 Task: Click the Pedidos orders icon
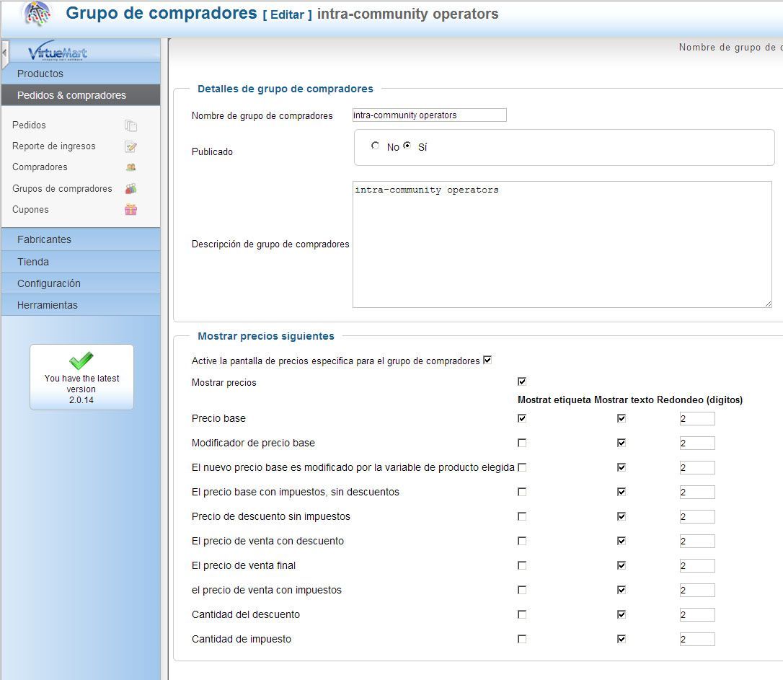(x=130, y=125)
